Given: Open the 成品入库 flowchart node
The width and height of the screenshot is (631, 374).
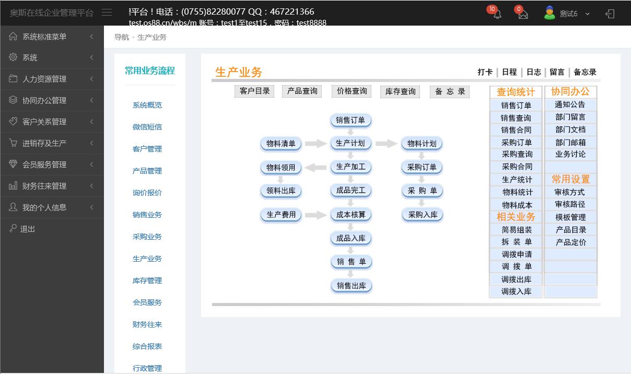Looking at the screenshot, I should click(351, 239).
